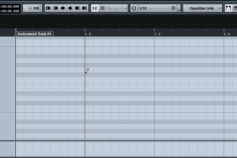The height and width of the screenshot is (158, 237).
Task: Increase insert velocity with up arrow
Action: click(40, 6)
